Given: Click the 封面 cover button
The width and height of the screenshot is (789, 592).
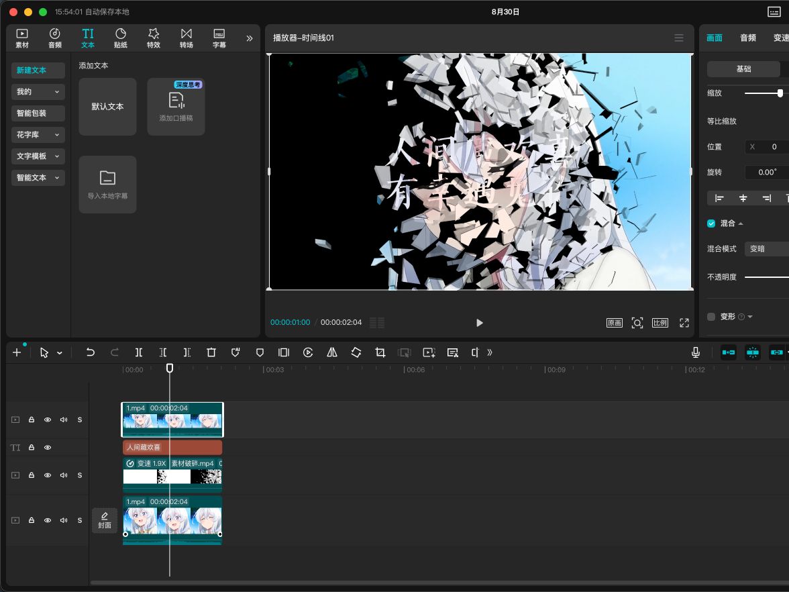Looking at the screenshot, I should click(105, 521).
